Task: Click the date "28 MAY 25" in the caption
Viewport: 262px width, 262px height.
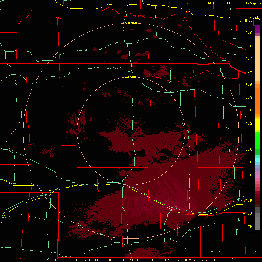Action: (x=187, y=260)
